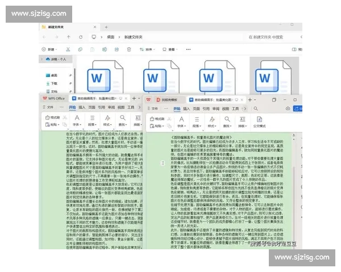The height and width of the screenshot is (272, 341).
Task: Open the 字体 dropdown in left WPS window
Action: (77, 124)
